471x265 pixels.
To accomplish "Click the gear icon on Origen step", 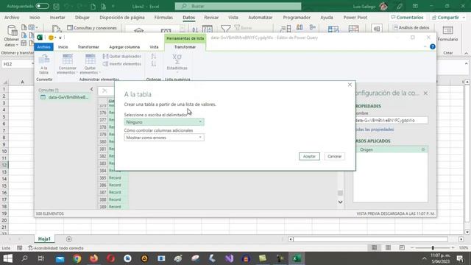I will click(423, 149).
